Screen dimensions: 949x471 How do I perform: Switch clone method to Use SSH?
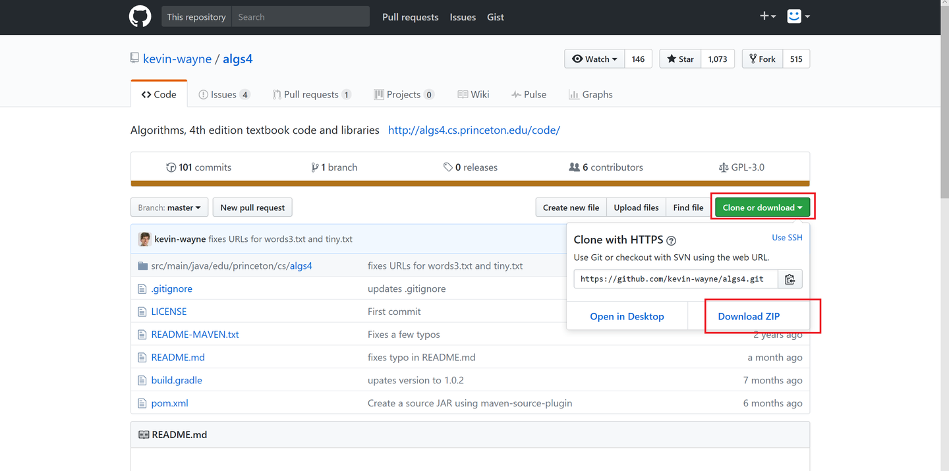click(x=787, y=237)
